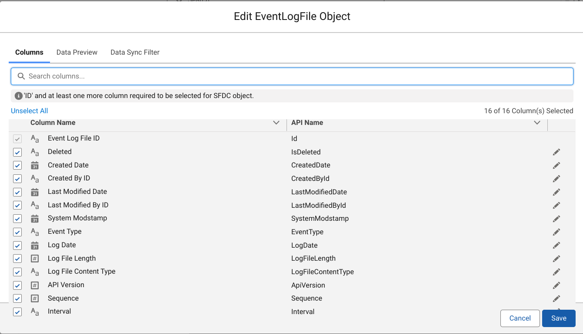Click pencil icon next to LastModifiedDate
Viewport: 583px width, 334px height.
click(556, 192)
